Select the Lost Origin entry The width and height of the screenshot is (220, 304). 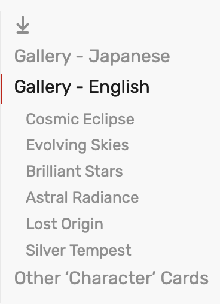[65, 224]
